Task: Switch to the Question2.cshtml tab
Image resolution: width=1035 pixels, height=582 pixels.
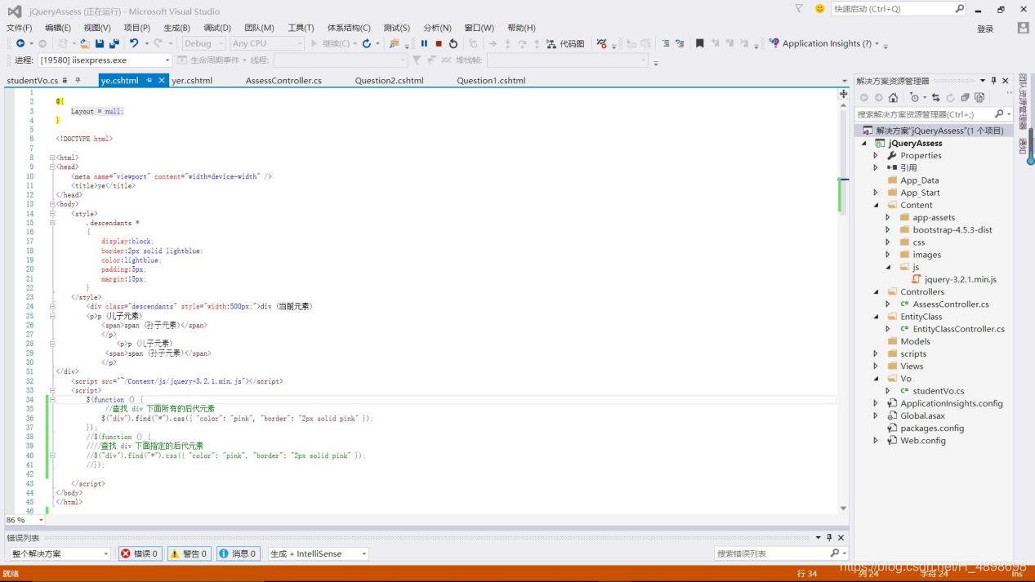Action: (389, 80)
